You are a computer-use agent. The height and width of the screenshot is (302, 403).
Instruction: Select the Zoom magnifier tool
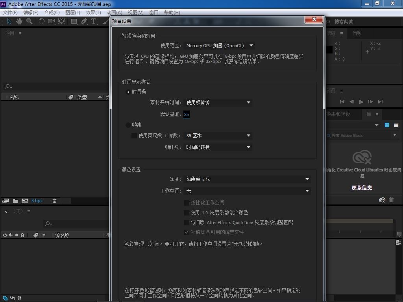(x=29, y=21)
